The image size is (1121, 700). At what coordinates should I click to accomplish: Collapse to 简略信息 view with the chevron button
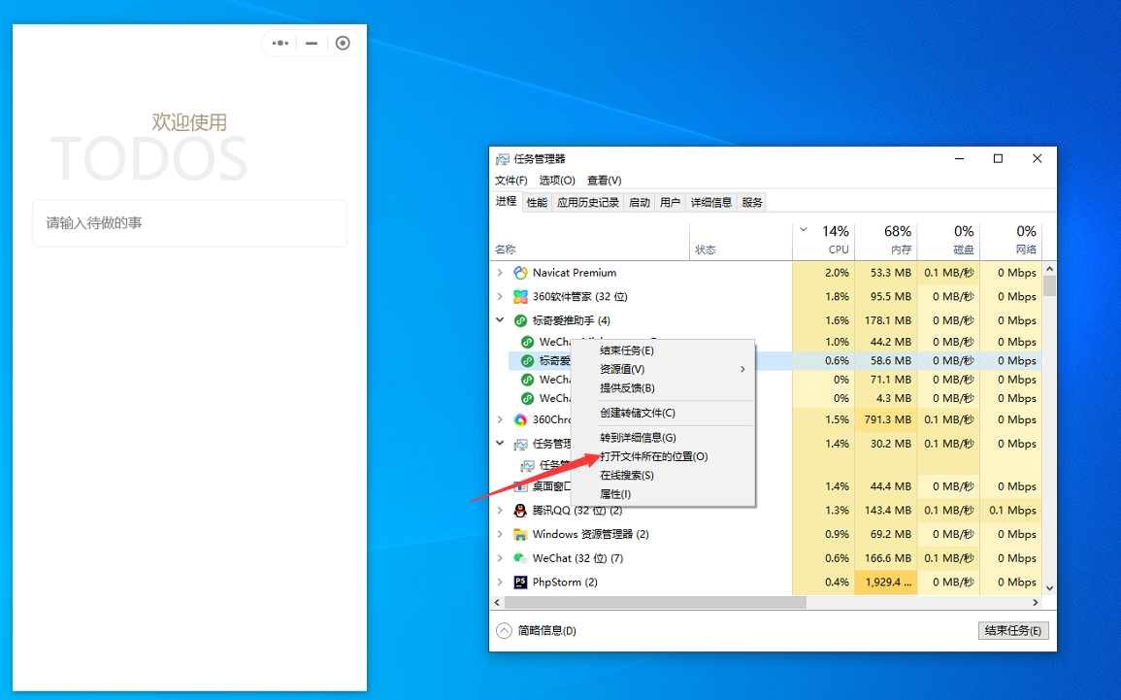click(x=504, y=631)
